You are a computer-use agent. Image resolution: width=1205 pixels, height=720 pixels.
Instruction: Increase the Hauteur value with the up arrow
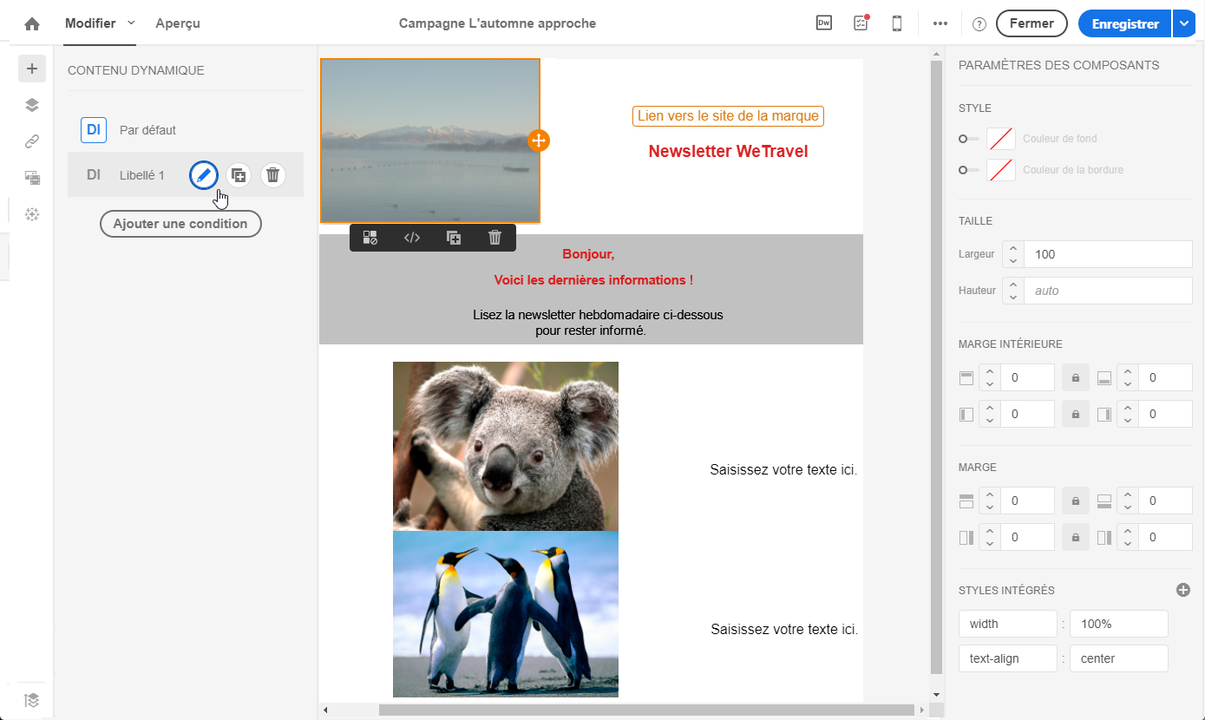pos(1013,285)
